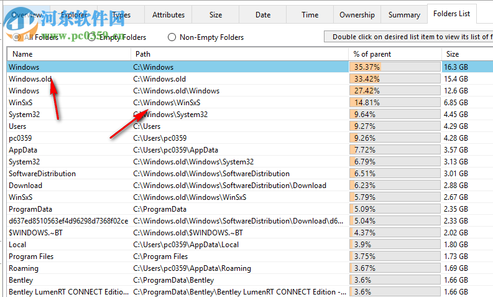Switch to the Date tab
The image size is (493, 297).
[x=263, y=15]
